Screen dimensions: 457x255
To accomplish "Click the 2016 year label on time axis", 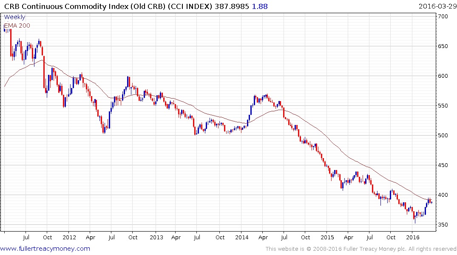I will 413,237.
